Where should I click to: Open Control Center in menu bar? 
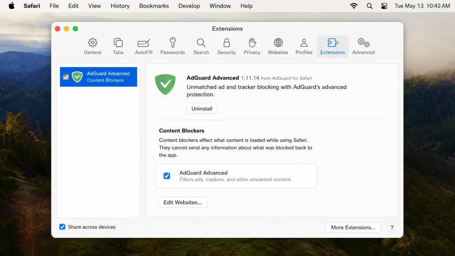(384, 6)
